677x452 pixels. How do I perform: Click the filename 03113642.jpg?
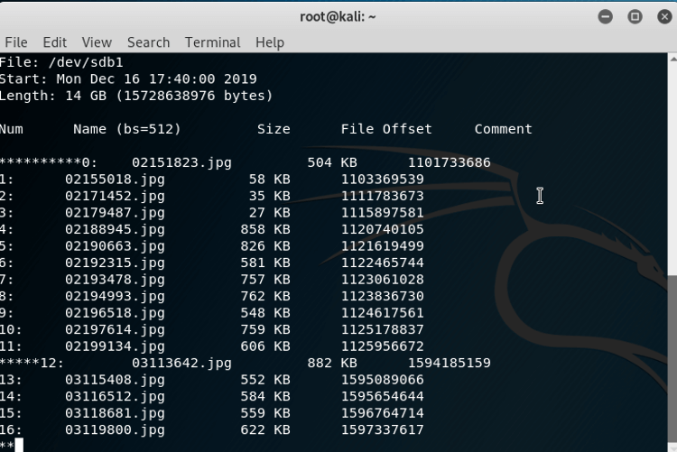(181, 363)
